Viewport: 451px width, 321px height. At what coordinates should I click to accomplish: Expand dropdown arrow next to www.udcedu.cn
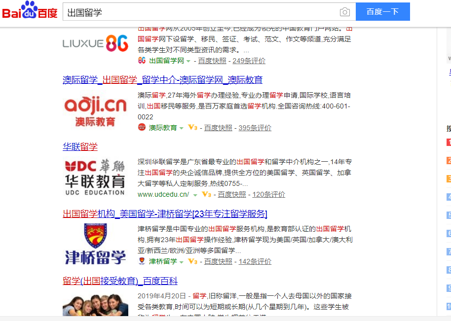tap(195, 195)
